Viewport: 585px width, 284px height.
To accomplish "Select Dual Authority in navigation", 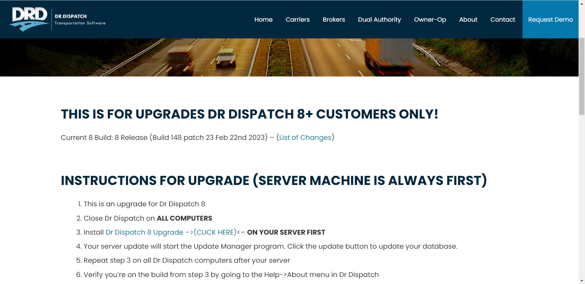I will [x=379, y=20].
